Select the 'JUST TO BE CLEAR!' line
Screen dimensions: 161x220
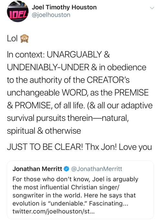(x=45, y=147)
